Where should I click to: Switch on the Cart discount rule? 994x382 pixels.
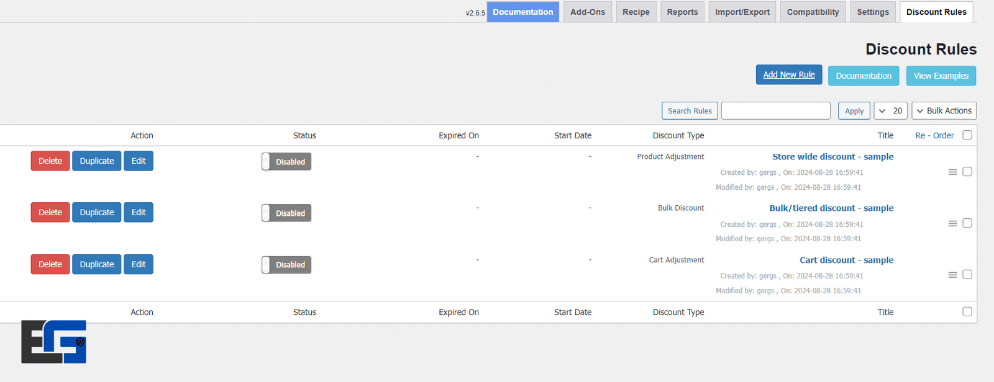coord(286,265)
